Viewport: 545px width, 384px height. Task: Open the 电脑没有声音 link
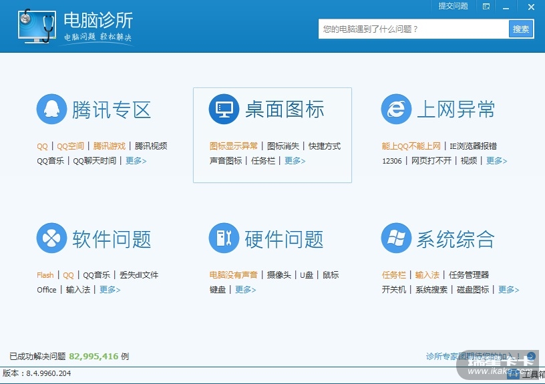234,275
